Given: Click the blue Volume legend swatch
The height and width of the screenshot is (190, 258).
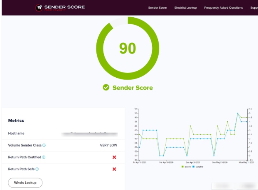Looking at the screenshot, I should pos(194,167).
